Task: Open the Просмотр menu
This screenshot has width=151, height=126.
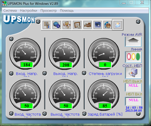Action: (49, 11)
